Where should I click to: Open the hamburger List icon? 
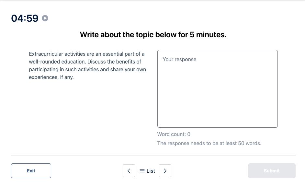[142, 171]
